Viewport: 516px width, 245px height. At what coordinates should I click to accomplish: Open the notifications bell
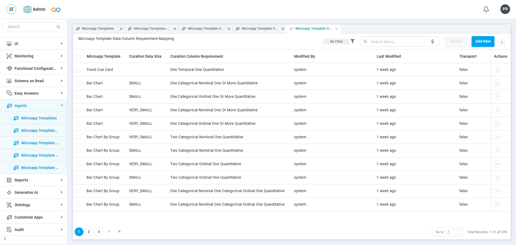pos(486,9)
